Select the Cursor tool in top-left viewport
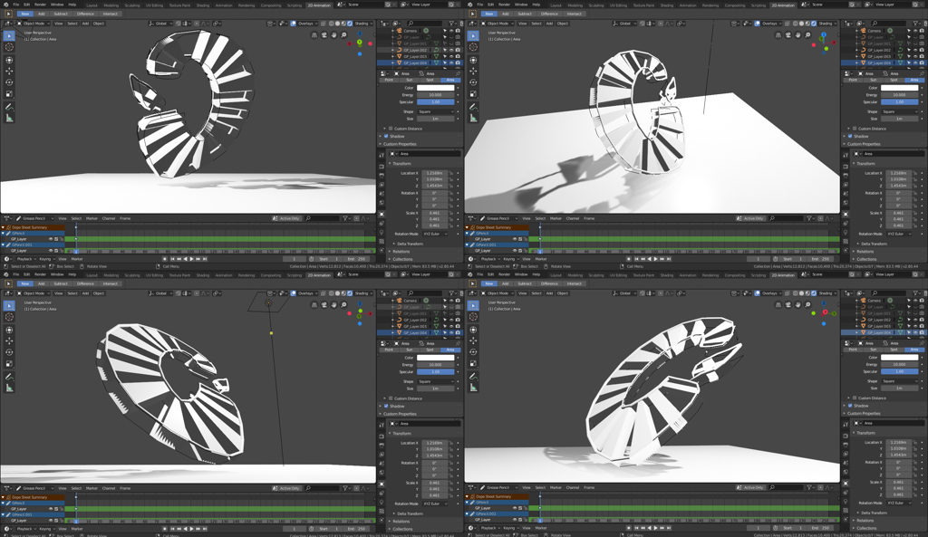Image resolution: width=928 pixels, height=537 pixels. (9, 48)
